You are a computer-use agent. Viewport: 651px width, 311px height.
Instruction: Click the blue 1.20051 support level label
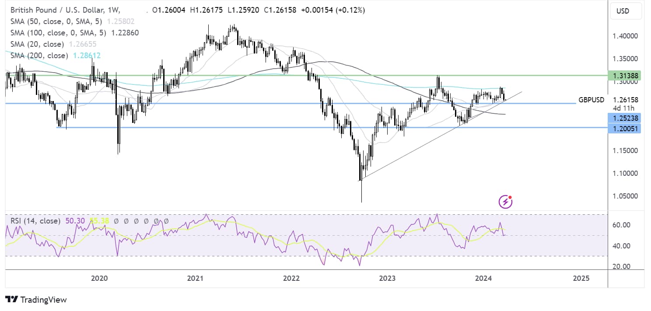626,128
